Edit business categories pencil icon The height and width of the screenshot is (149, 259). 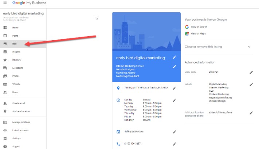174,67
